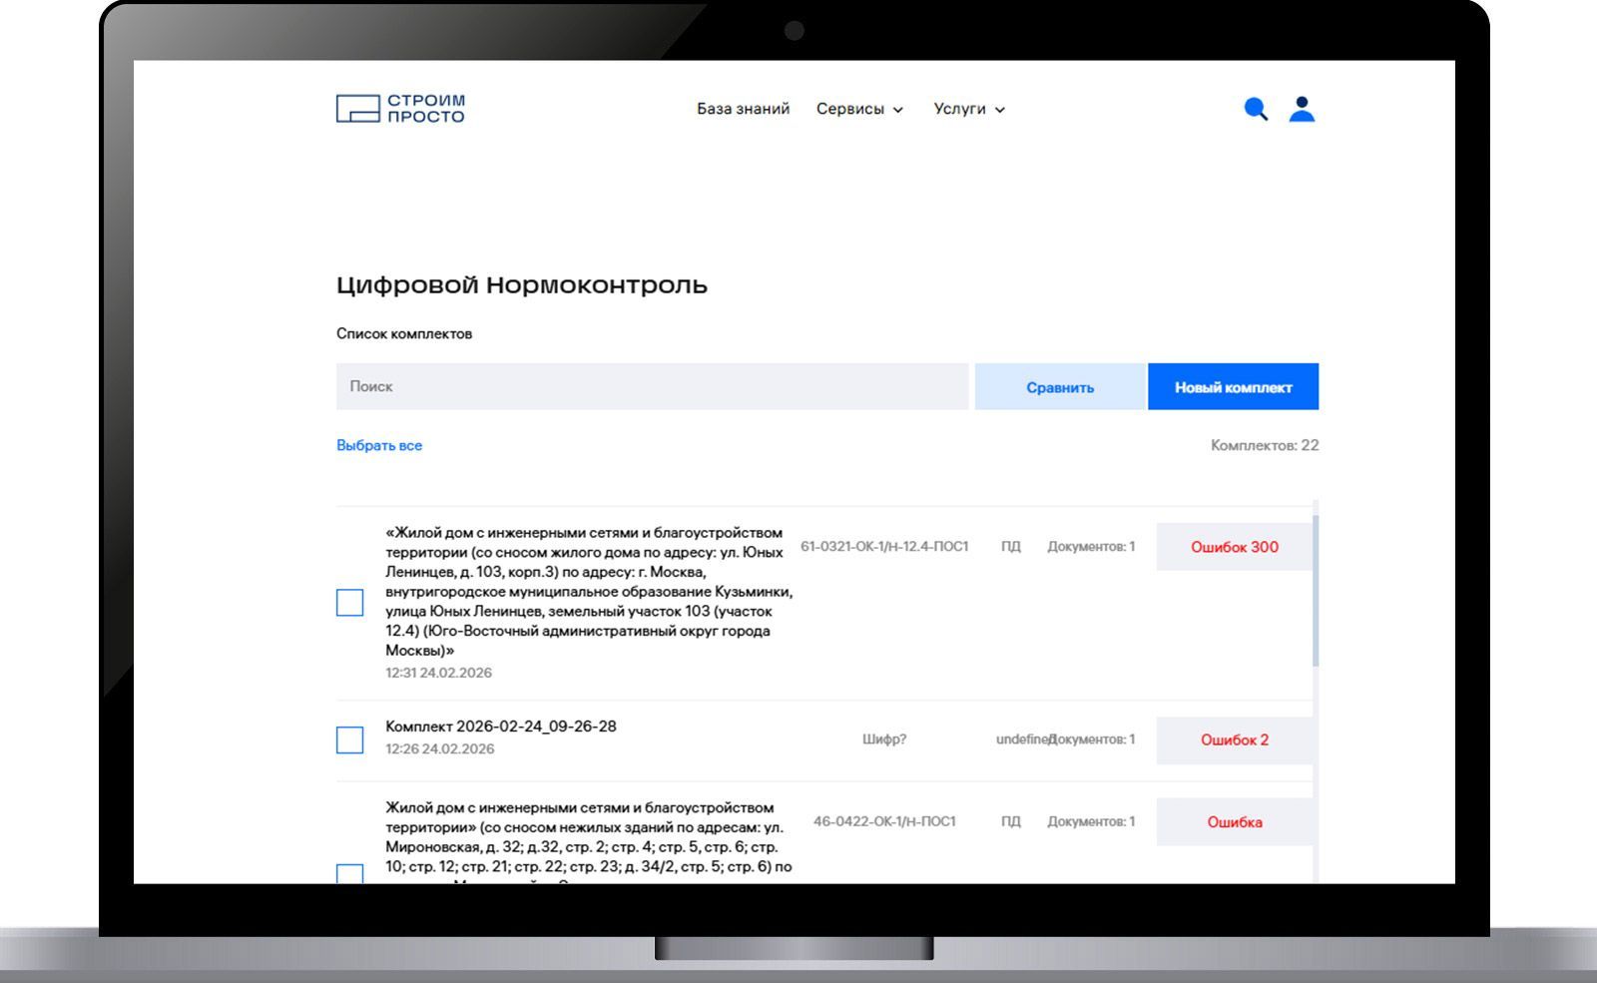This screenshot has height=983, width=1597.
Task: Expand the Услуги dropdown menu
Action: pos(969,109)
